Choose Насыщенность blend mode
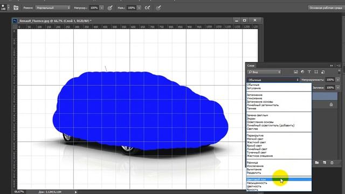The width and height of the screenshot is (345, 194). pyautogui.click(x=279, y=183)
